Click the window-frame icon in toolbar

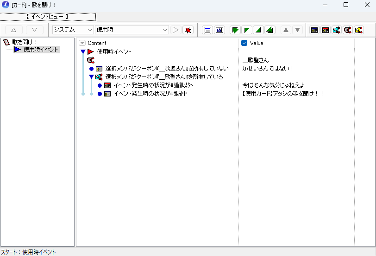(207, 30)
